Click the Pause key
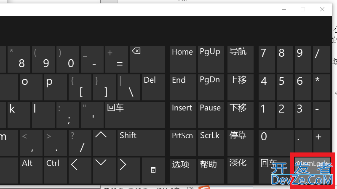The width and height of the screenshot is (337, 189). (211, 115)
